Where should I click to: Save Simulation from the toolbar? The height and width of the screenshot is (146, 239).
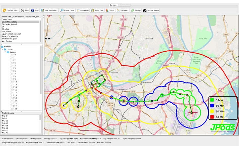[50, 11]
